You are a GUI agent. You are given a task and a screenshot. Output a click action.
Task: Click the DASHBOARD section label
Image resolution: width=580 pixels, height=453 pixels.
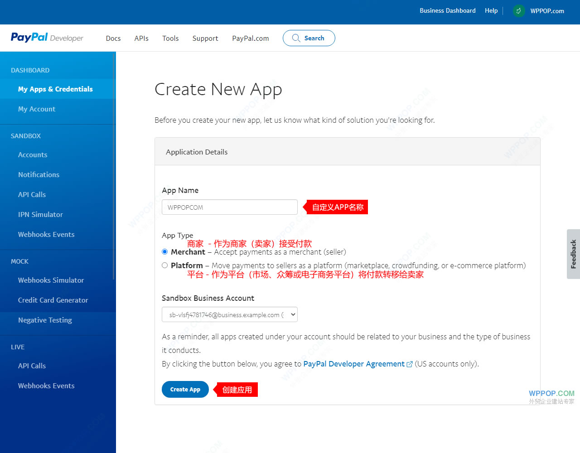pyautogui.click(x=30, y=70)
